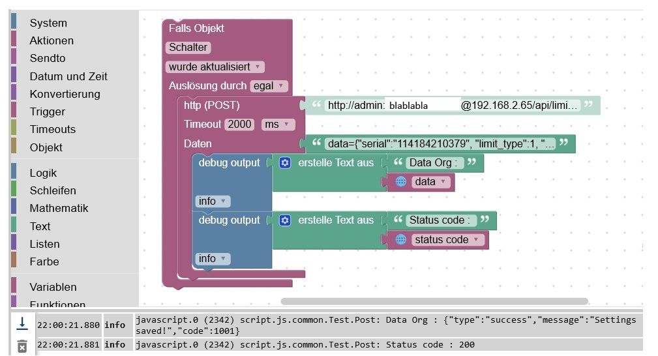The height and width of the screenshot is (356, 658).
Task: Open the Trigger block category
Action: coord(48,111)
